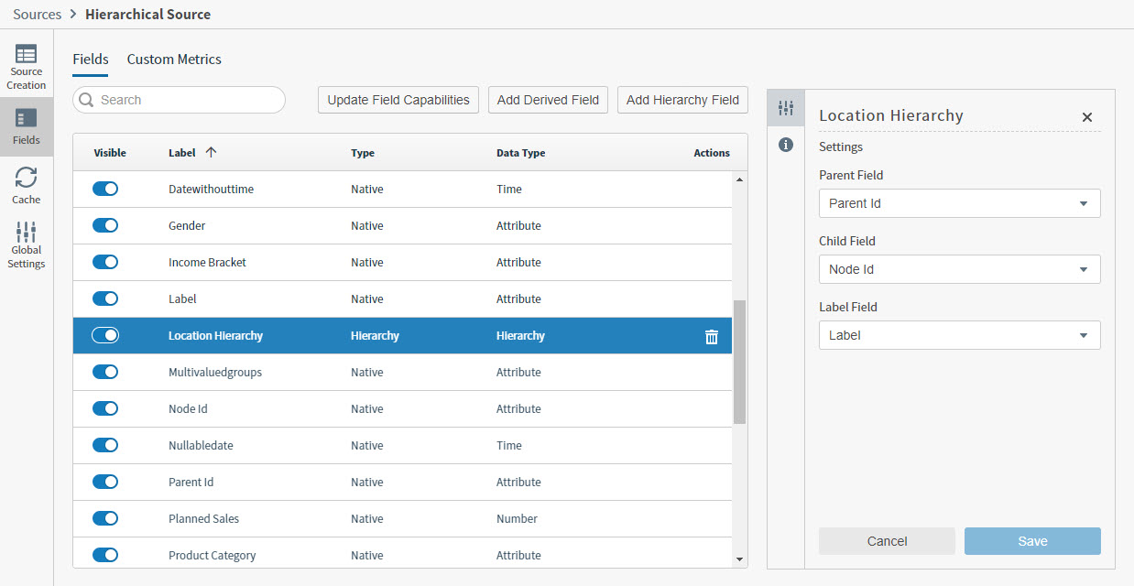Toggle visibility of the Gender field

pyautogui.click(x=104, y=225)
